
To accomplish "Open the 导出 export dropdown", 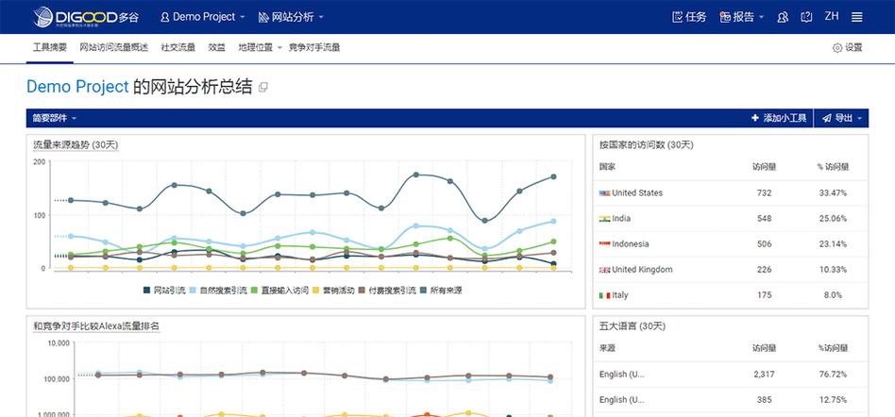I will coord(842,118).
